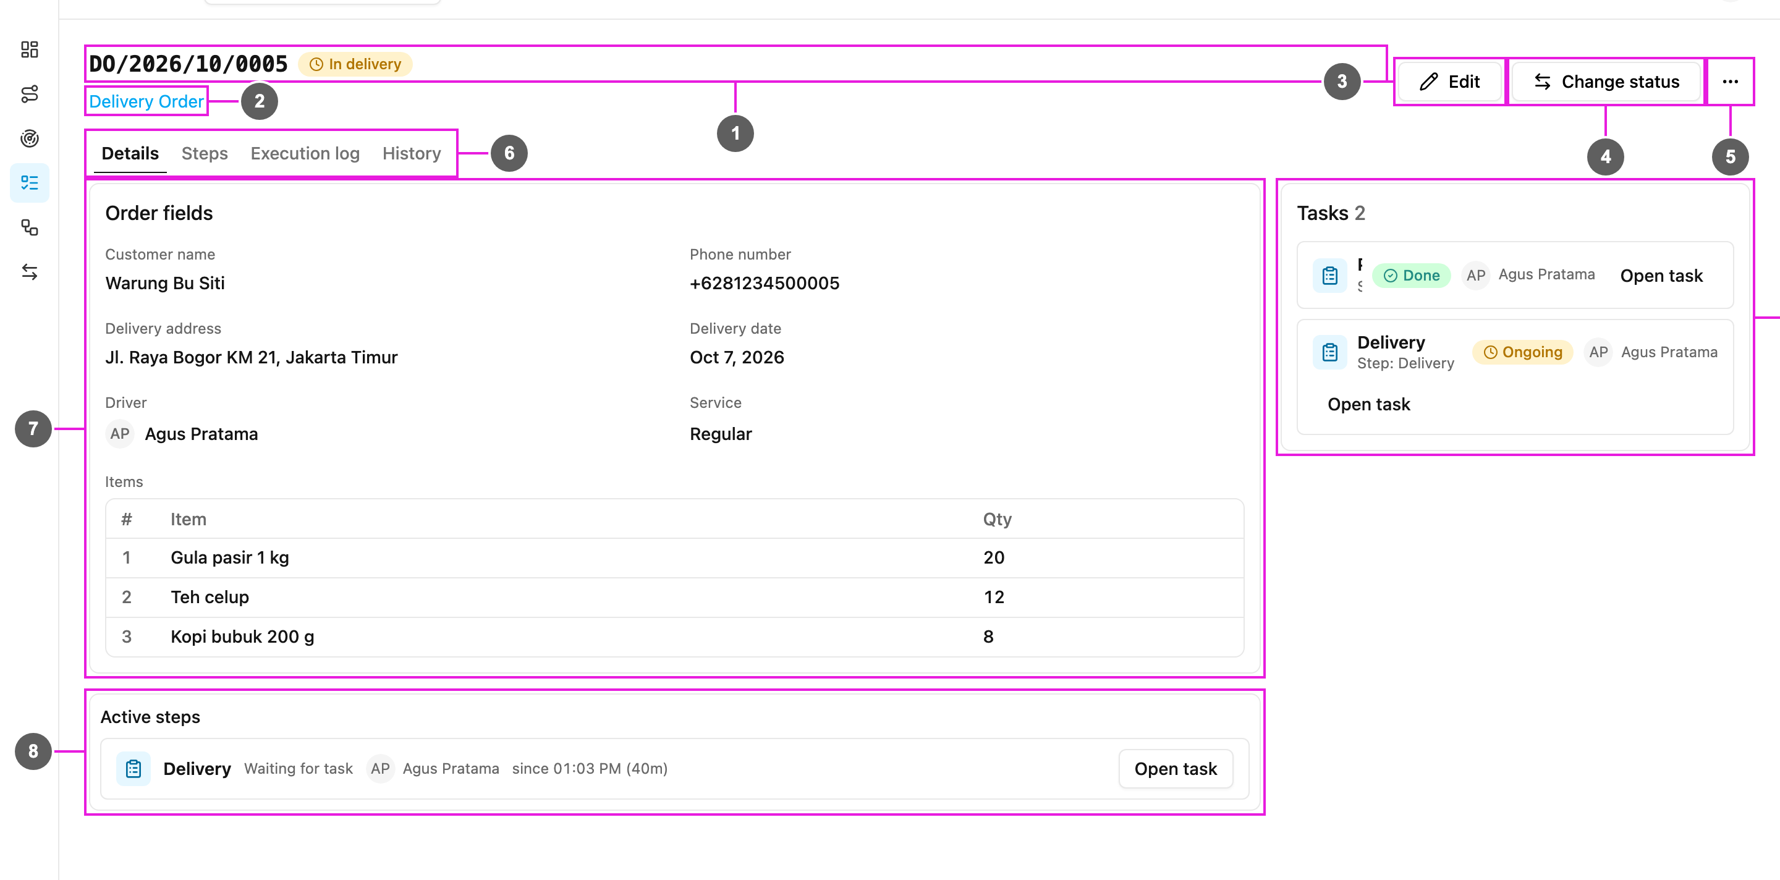Open the Delivery Order type link
Viewport: 1780px width, 880px height.
click(146, 101)
